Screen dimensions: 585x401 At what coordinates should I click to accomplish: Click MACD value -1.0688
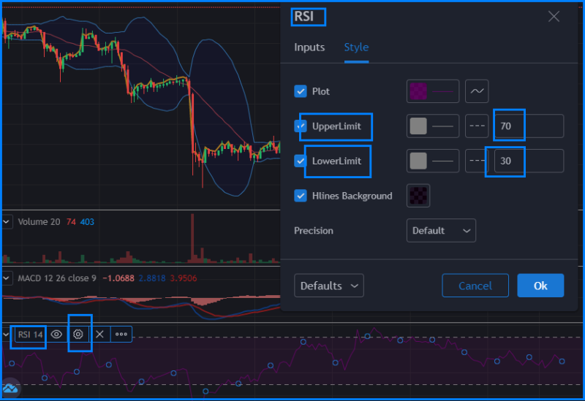point(118,278)
